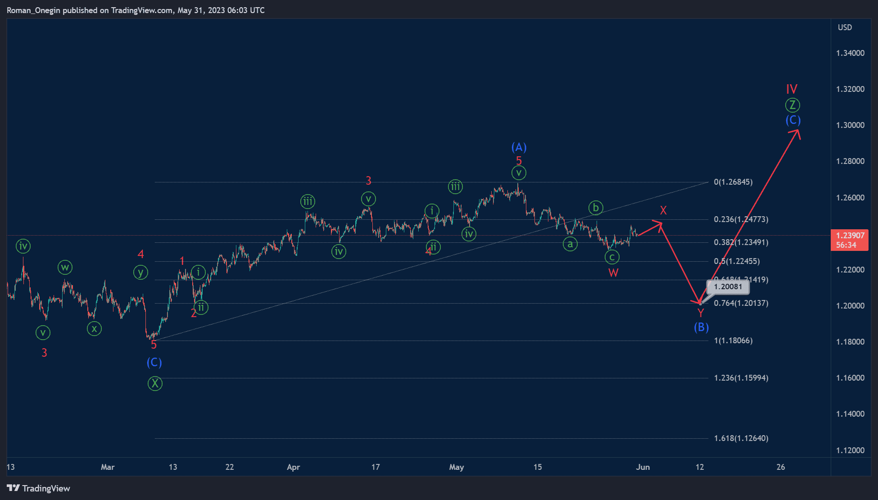
Task: Click the 1.20081 price tooltip bubble
Action: [728, 286]
